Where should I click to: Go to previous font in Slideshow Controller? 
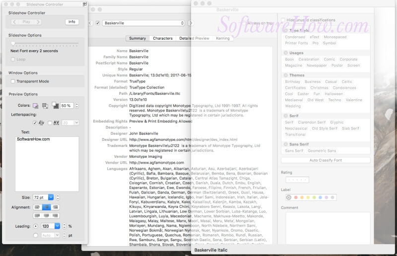click(x=14, y=22)
